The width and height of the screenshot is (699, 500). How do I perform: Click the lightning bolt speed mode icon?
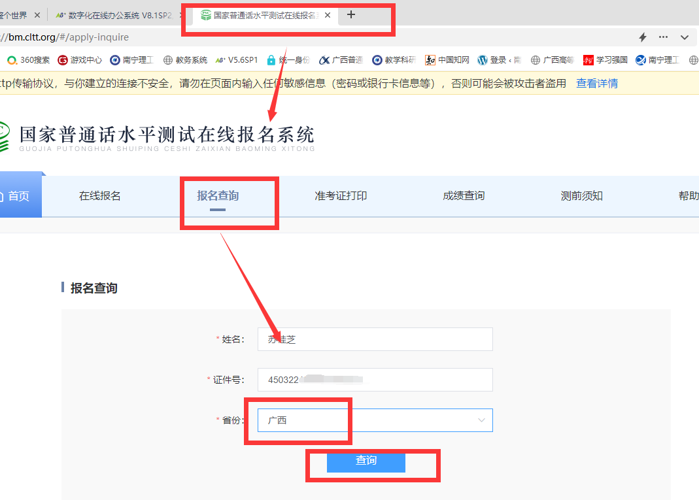pyautogui.click(x=642, y=37)
